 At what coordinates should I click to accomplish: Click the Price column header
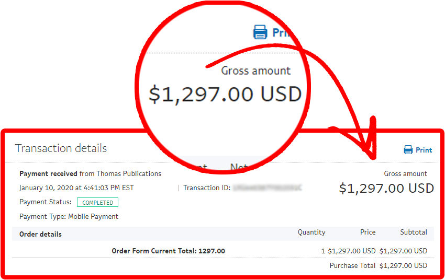tap(368, 232)
